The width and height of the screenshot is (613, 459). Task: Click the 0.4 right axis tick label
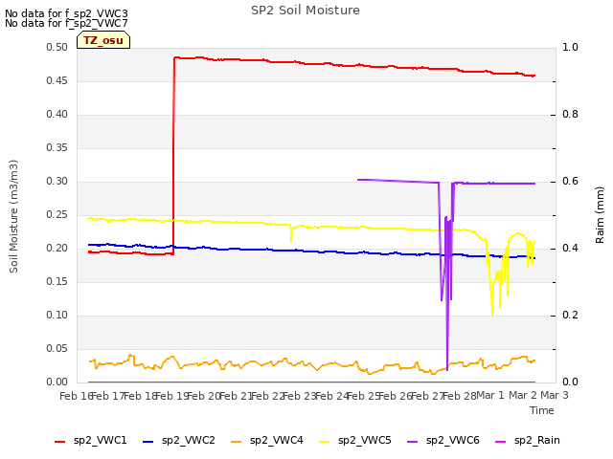point(570,249)
